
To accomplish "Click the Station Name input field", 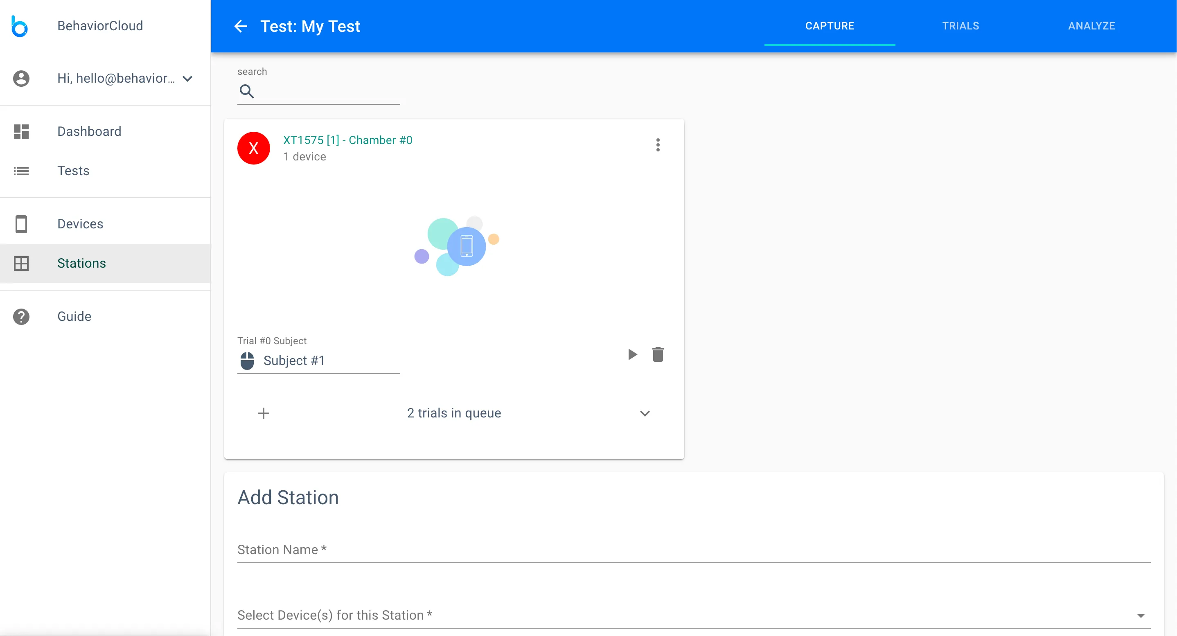I will coord(457,550).
